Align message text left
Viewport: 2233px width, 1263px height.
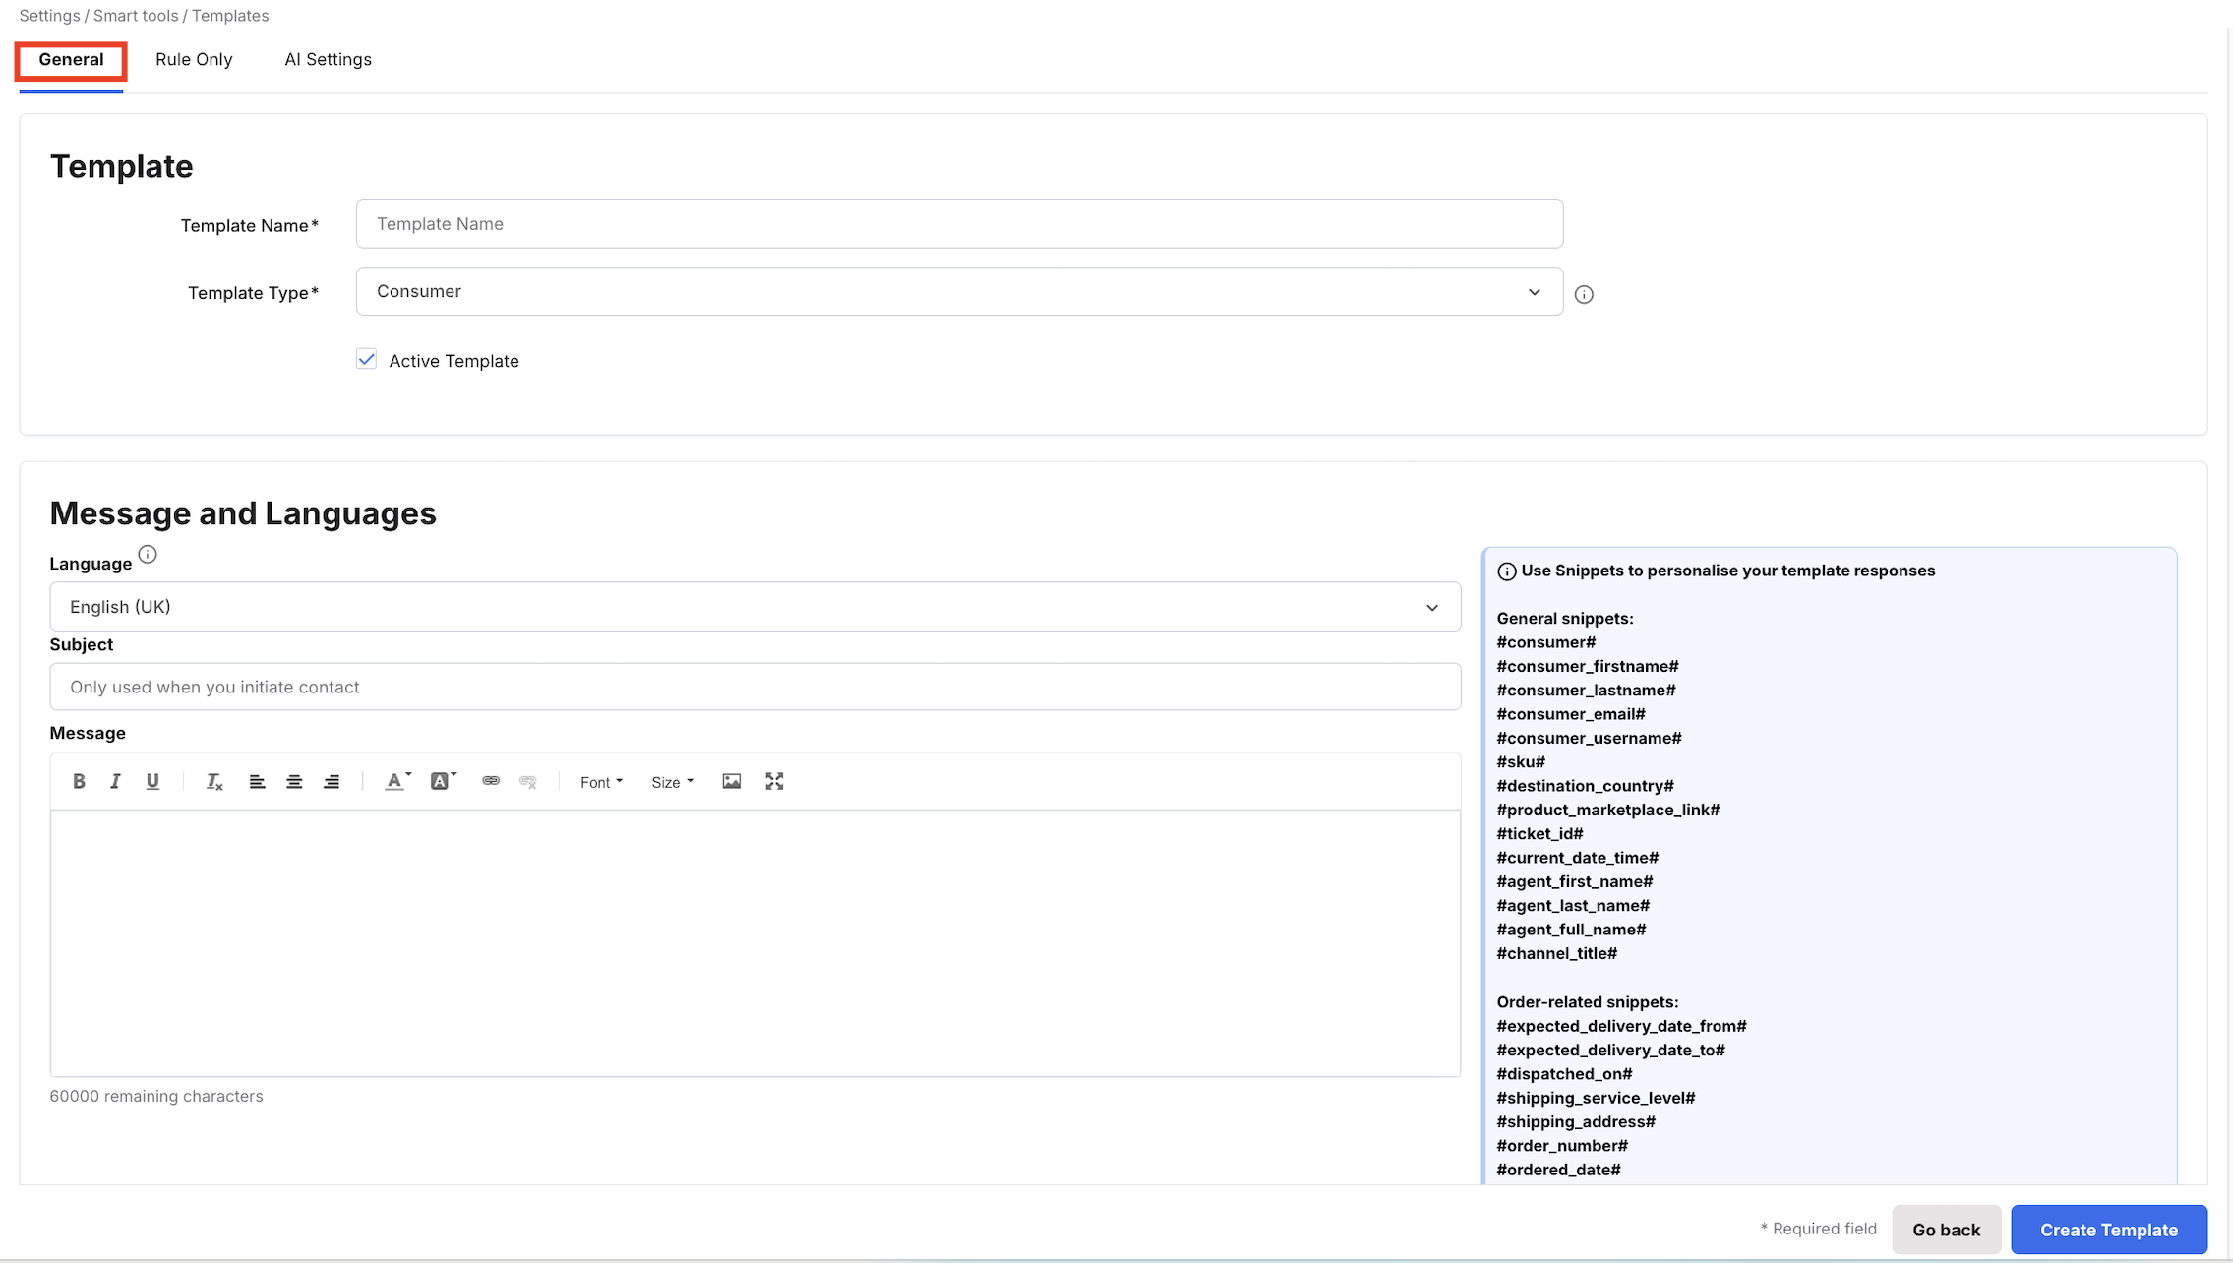tap(257, 781)
